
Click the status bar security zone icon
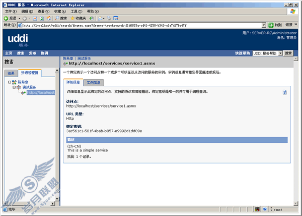(257, 209)
